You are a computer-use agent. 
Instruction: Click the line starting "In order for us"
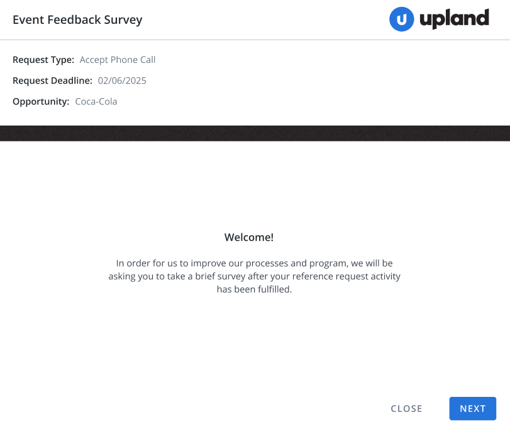pos(254,263)
